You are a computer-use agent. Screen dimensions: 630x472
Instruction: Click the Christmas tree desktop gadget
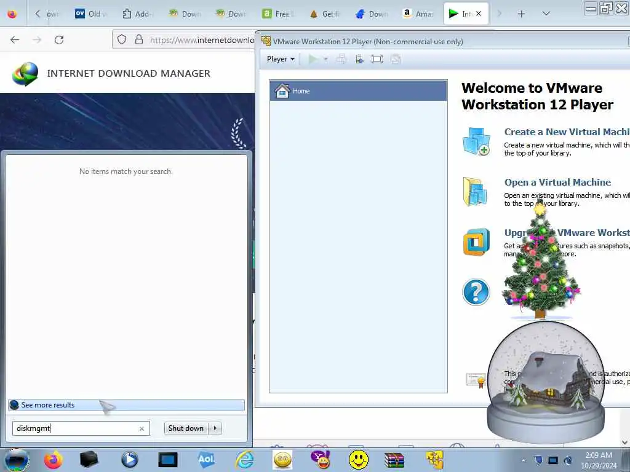541,259
